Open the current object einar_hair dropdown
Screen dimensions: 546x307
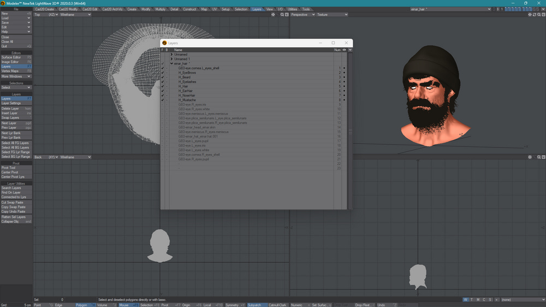coord(450,9)
